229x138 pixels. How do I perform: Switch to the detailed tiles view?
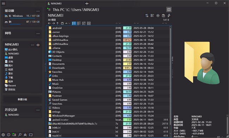click(84, 23)
